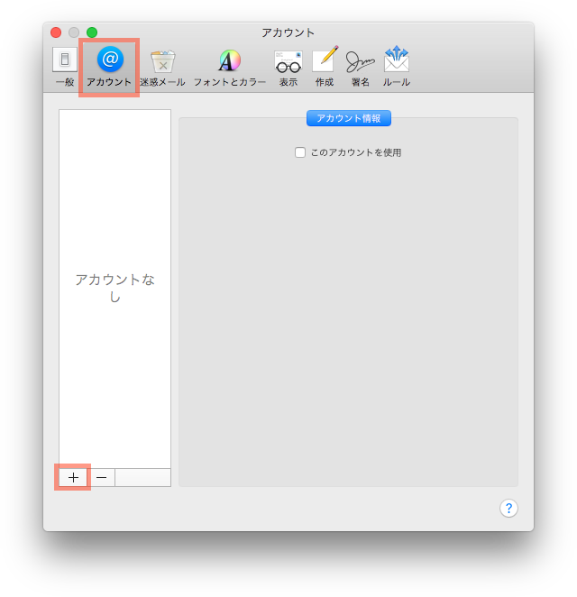This screenshot has height=597, width=577.
Task: Select the アカウント (Accounts) toolbar icon
Action: coord(110,67)
